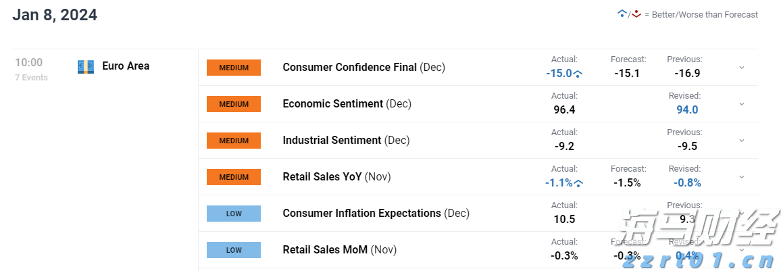Click LOW badge for Consumer Inflation Expectations
The width and height of the screenshot is (781, 271).
tap(234, 214)
